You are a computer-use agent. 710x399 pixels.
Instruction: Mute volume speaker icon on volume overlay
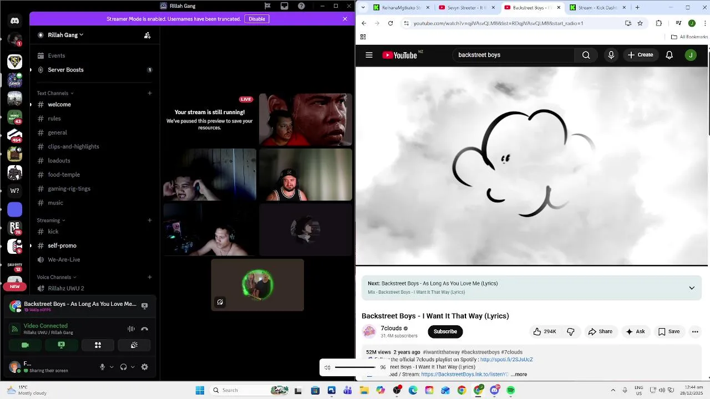click(327, 367)
